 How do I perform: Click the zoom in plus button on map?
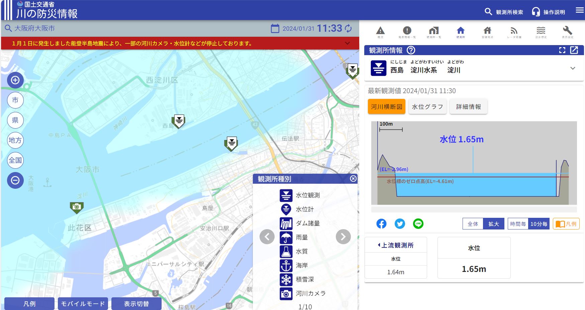15,80
